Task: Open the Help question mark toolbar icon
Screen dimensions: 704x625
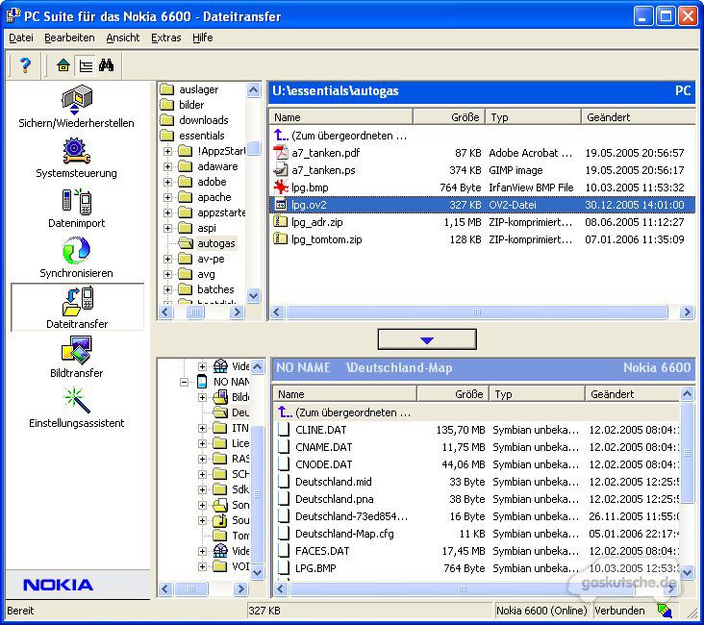Action: [x=25, y=65]
